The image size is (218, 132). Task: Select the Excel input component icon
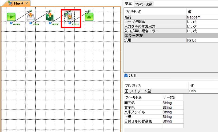(x=50, y=17)
